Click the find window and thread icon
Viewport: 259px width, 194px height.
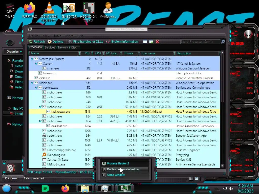click(151, 42)
